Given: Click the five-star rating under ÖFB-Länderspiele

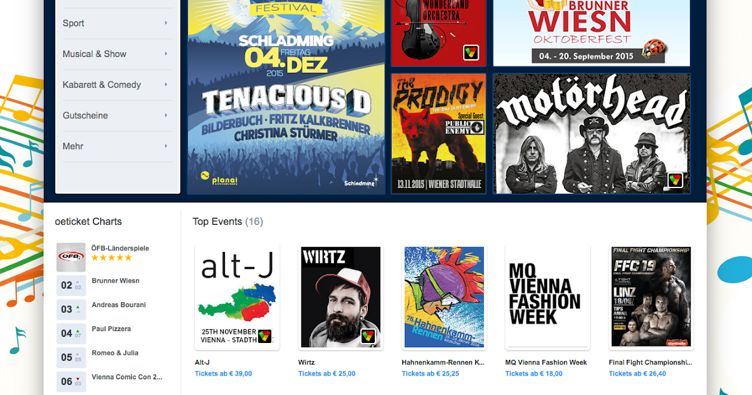Looking at the screenshot, I should pos(112,258).
